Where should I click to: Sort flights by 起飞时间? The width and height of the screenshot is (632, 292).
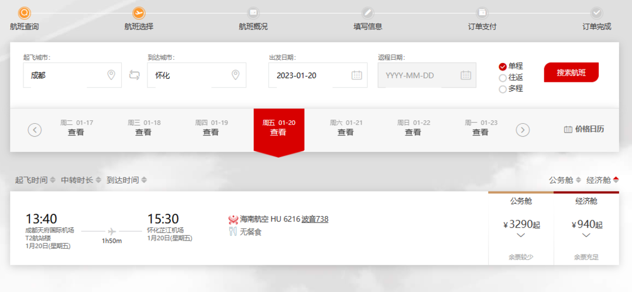[35, 180]
